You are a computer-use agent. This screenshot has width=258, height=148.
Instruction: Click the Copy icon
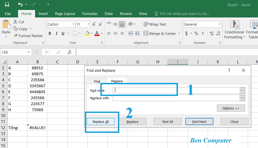(x=15, y=29)
